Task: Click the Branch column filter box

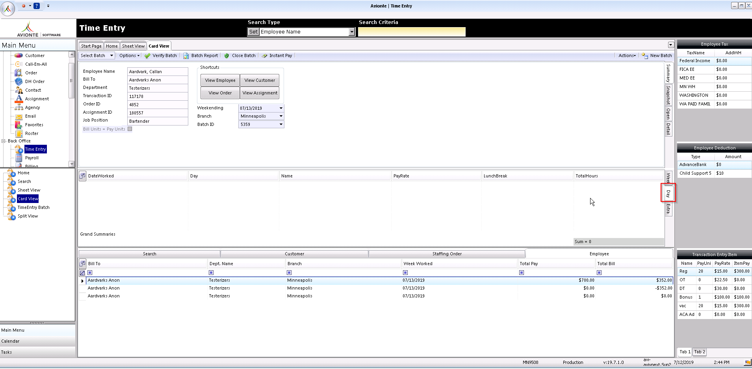Action: [x=289, y=273]
